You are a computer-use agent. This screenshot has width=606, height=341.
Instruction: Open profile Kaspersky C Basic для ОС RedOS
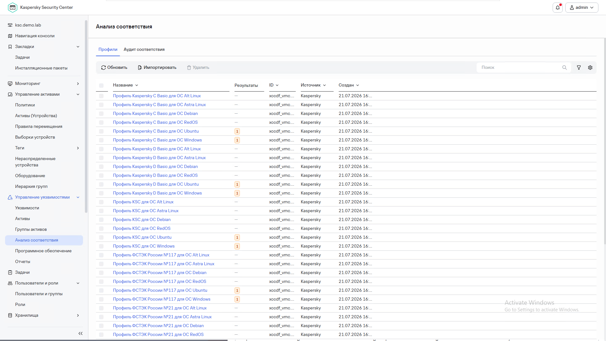click(x=155, y=123)
